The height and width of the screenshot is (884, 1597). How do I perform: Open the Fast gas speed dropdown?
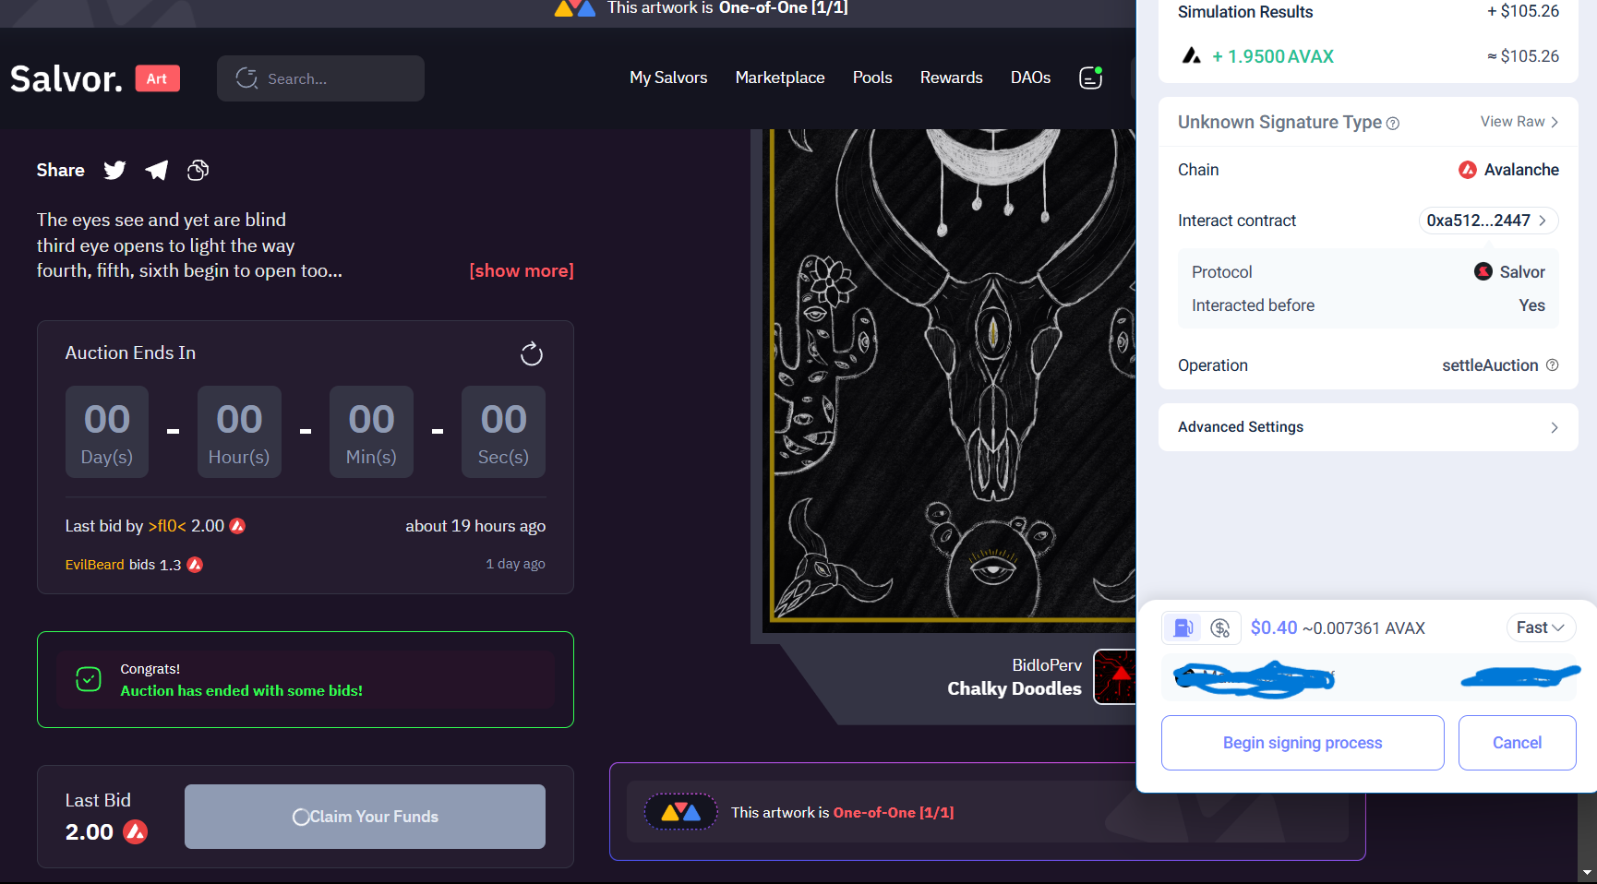tap(1540, 627)
